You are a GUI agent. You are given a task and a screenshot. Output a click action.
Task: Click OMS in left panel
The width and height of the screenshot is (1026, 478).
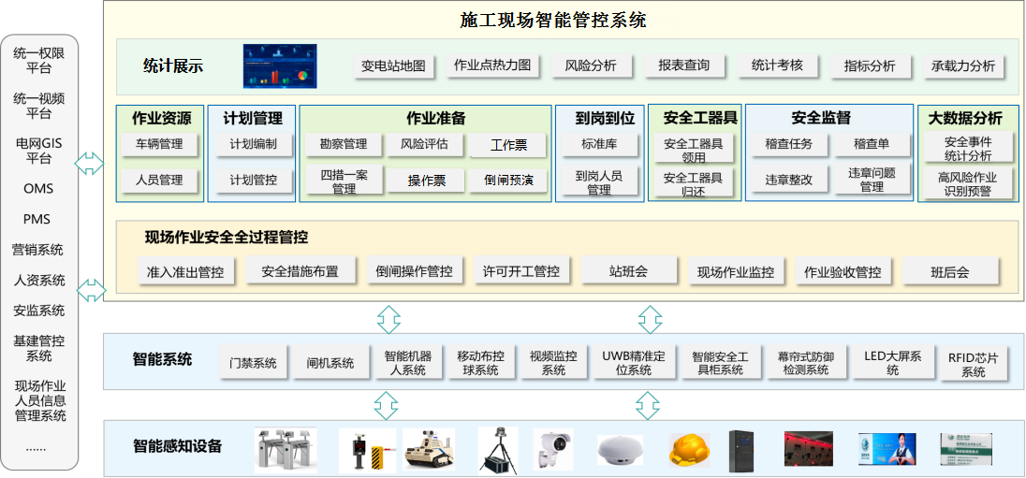pos(39,189)
